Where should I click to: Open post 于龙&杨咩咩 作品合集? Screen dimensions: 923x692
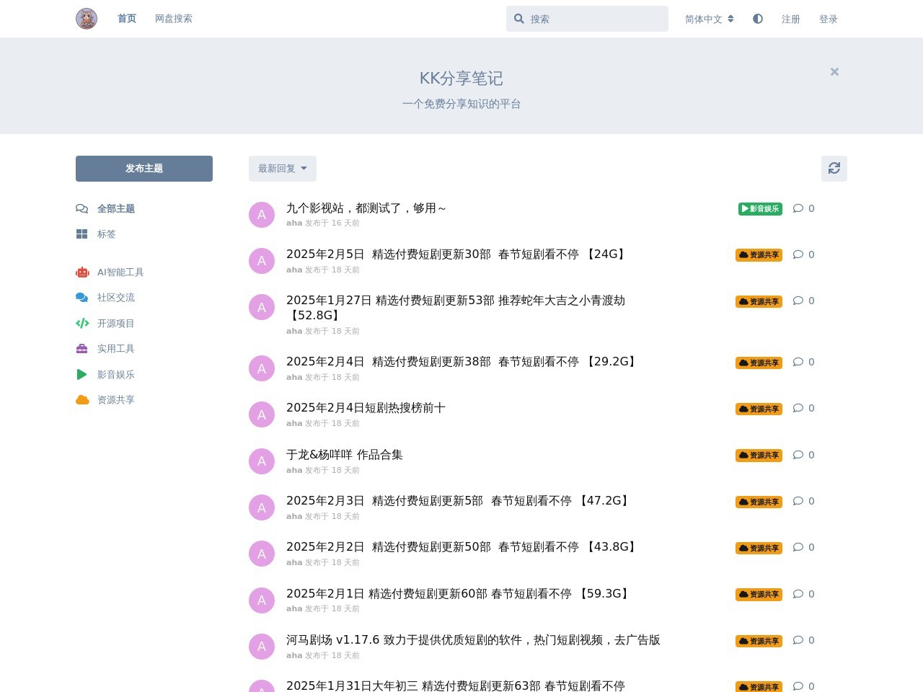pyautogui.click(x=345, y=455)
